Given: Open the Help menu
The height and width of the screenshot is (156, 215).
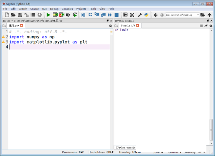Looking at the screenshot, I should (111, 9).
